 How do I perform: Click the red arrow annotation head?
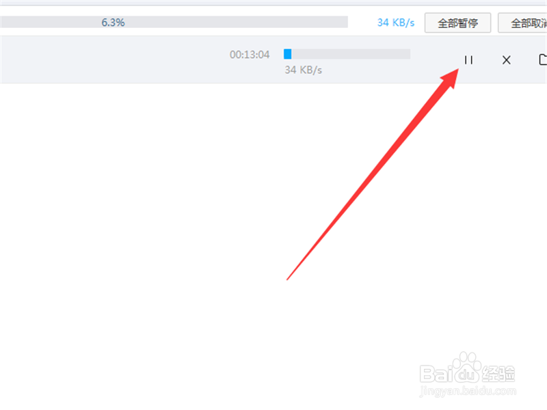tap(450, 78)
